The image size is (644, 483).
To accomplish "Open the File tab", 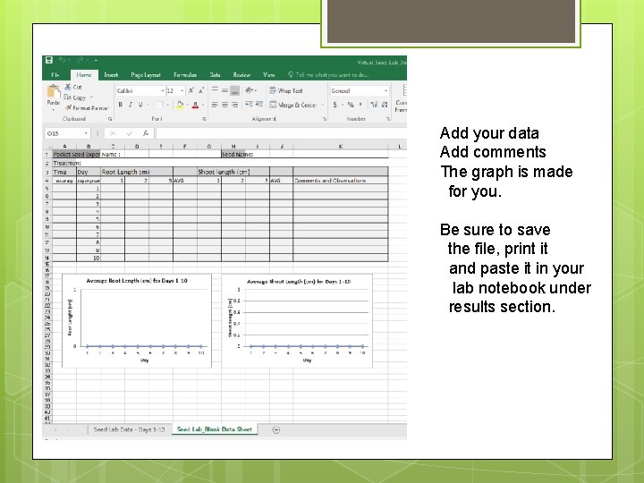I will [55, 75].
